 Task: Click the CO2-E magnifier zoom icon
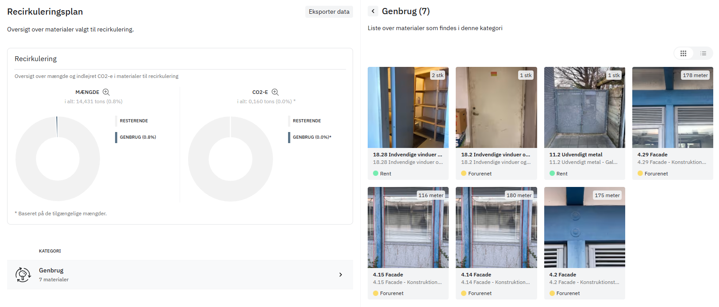[x=275, y=92]
